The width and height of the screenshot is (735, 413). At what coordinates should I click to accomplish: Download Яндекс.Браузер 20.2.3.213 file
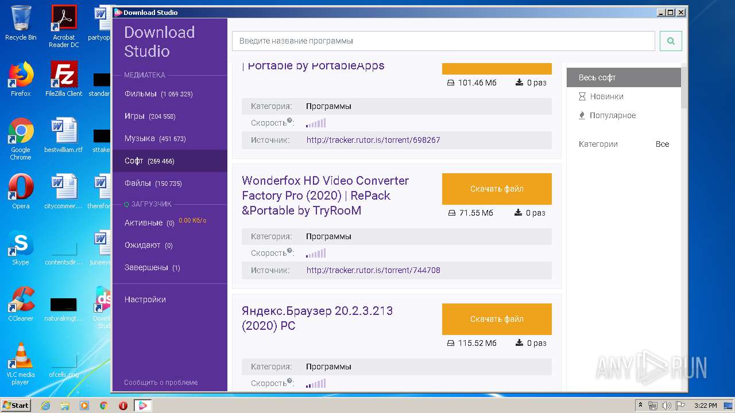coord(497,319)
